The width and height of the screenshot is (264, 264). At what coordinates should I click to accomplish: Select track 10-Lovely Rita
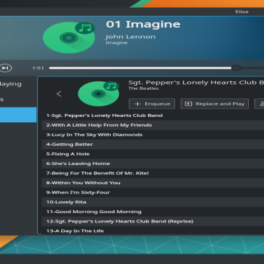152,202
